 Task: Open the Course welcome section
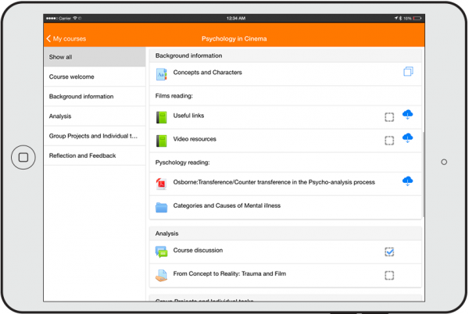(x=95, y=77)
